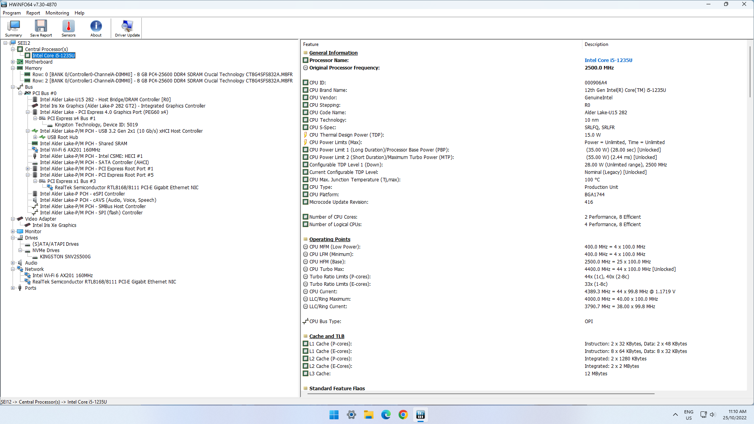Select Intel Iris Xe Graphics under Video Adapter
Image resolution: width=754 pixels, height=424 pixels.
coord(54,225)
